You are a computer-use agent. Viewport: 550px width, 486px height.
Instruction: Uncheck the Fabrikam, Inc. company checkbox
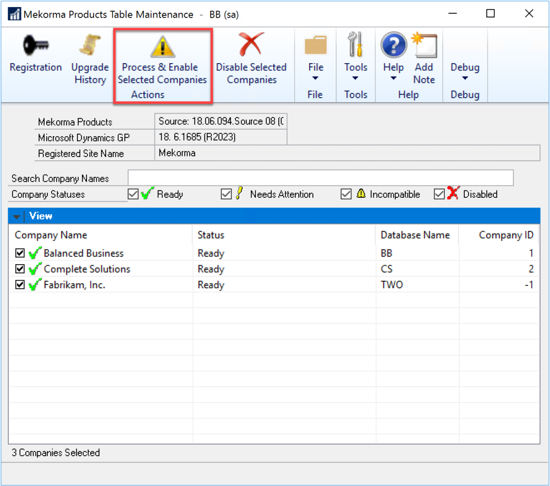pyautogui.click(x=20, y=284)
